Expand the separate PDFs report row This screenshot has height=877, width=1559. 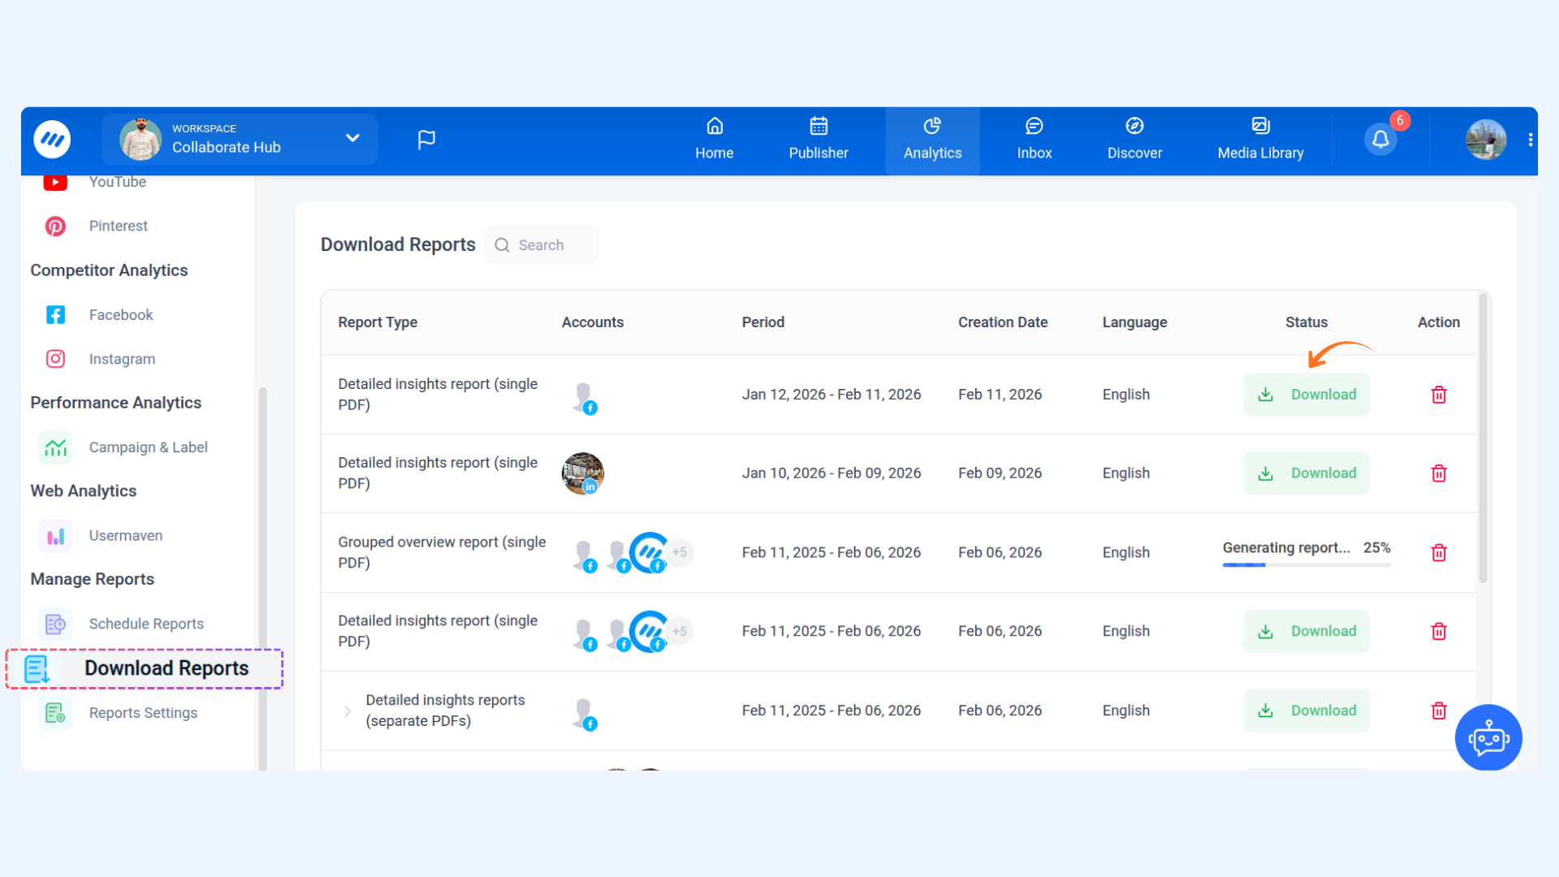pos(348,711)
